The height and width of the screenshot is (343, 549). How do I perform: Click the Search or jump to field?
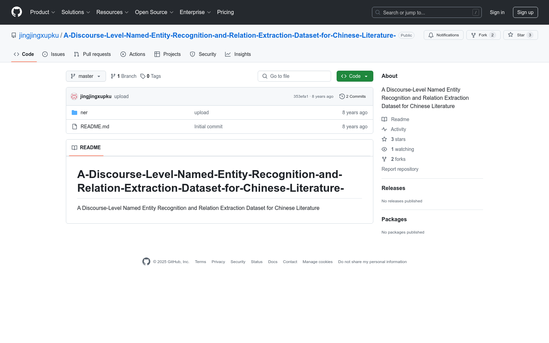(x=427, y=12)
